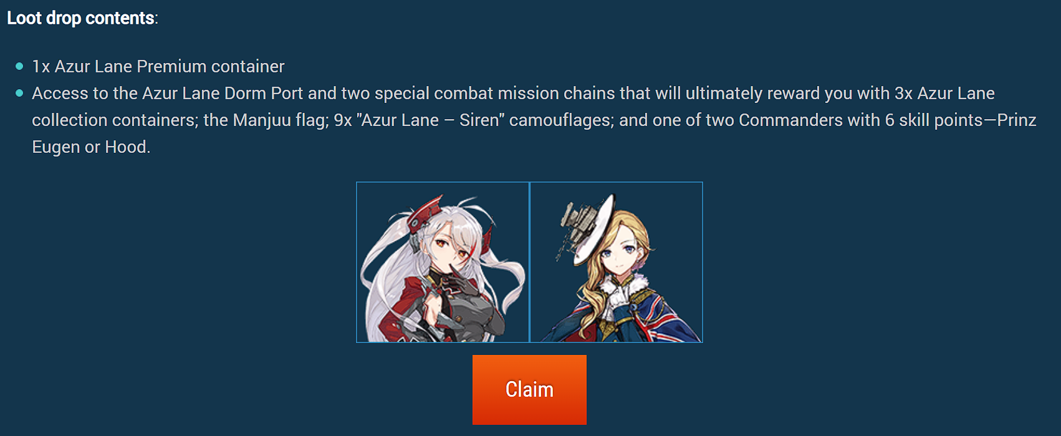This screenshot has height=436, width=1061.
Task: Click the 'Loot drop contents' heading
Action: [82, 18]
